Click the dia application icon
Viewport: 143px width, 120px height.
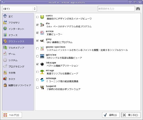point(42,25)
